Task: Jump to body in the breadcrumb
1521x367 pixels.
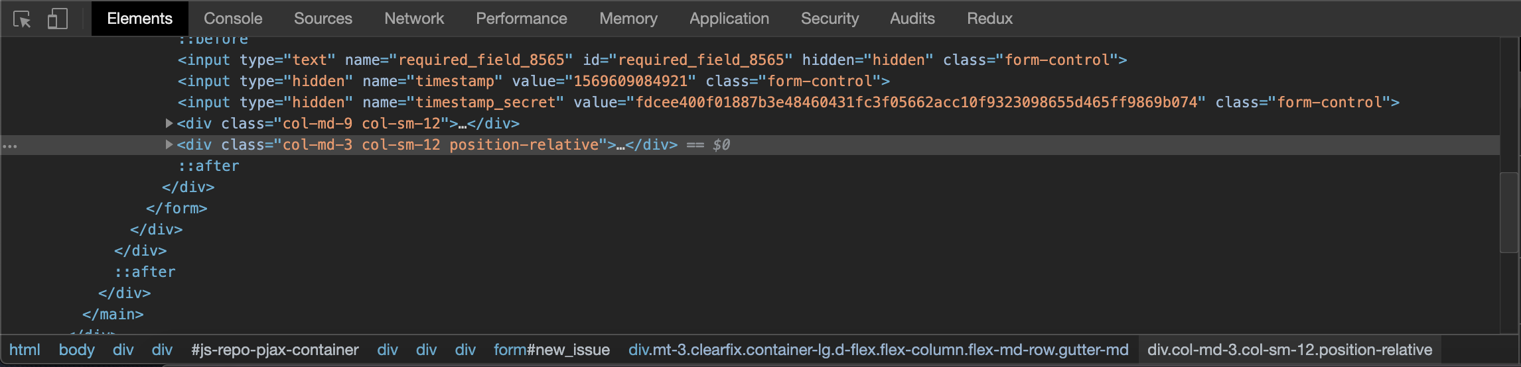Action: pyautogui.click(x=77, y=350)
